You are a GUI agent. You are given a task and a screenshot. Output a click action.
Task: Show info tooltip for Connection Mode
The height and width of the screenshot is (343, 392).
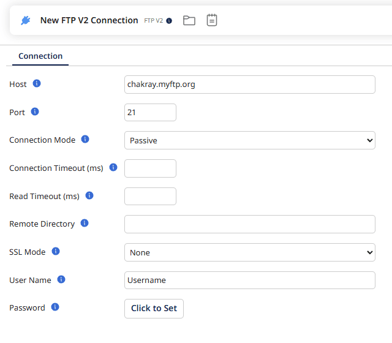pos(85,139)
